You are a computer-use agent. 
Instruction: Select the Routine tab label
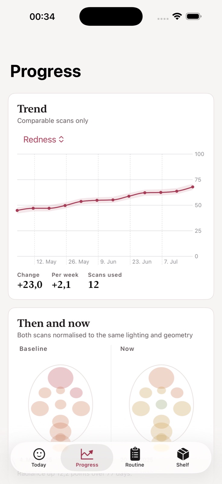[x=135, y=465]
